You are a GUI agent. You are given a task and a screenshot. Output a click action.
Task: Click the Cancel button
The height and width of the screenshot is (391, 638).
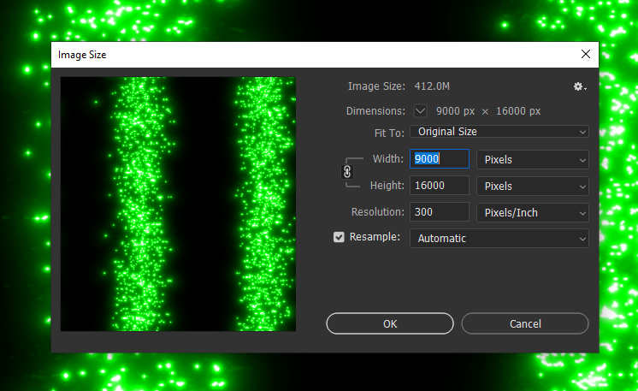525,323
